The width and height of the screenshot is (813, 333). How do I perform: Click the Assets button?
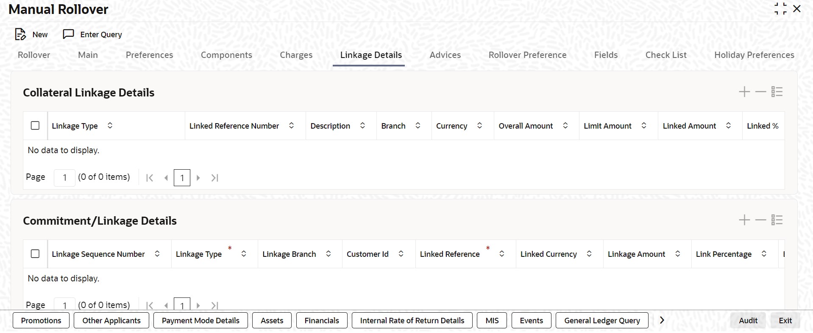tap(272, 320)
